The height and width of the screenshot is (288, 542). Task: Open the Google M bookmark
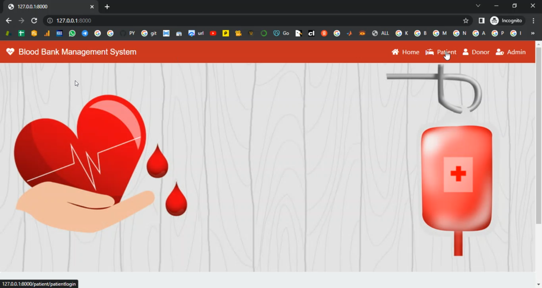[440, 33]
